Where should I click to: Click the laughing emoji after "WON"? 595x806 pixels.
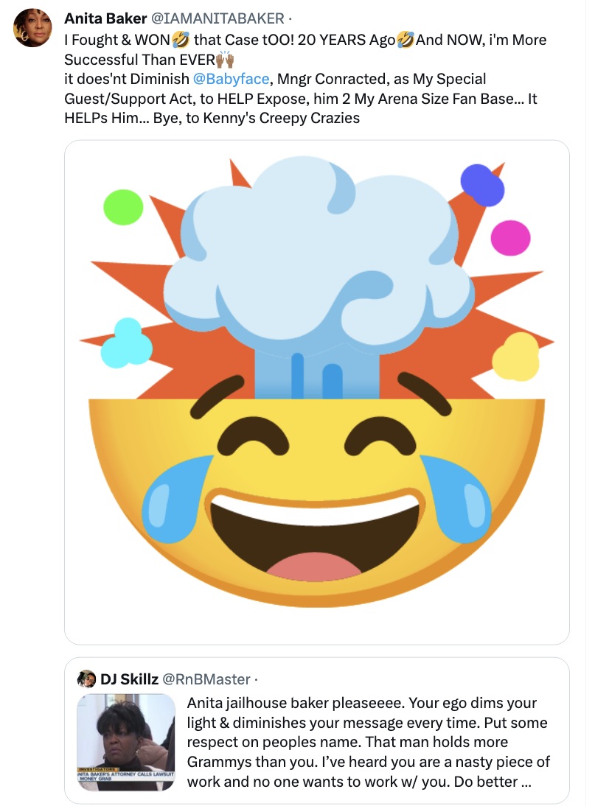pyautogui.click(x=181, y=38)
